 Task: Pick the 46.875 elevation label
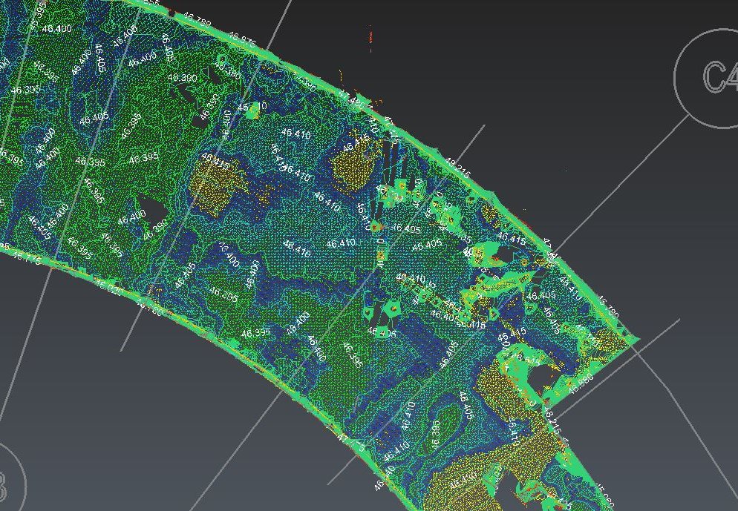tap(242, 41)
